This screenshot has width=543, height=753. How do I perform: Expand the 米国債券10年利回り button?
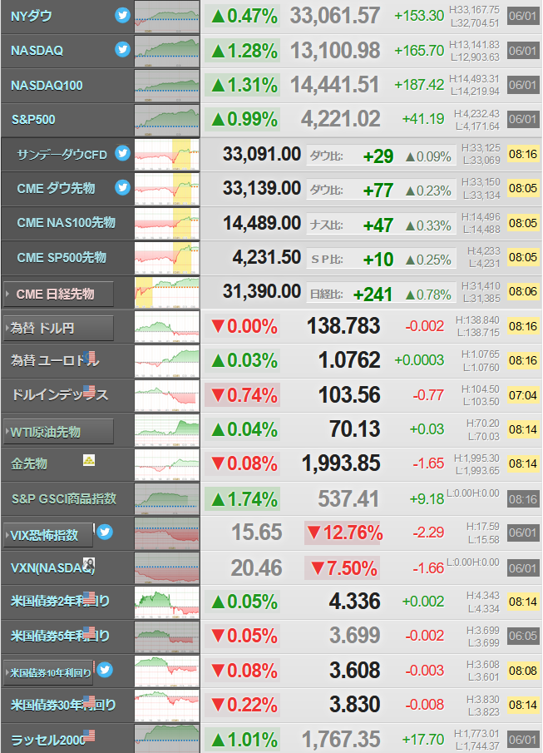[x=49, y=673]
